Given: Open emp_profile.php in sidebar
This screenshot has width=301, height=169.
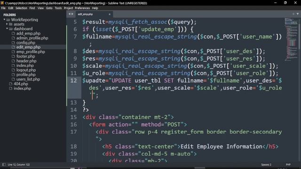Looking at the screenshot, I should pos(31,52).
